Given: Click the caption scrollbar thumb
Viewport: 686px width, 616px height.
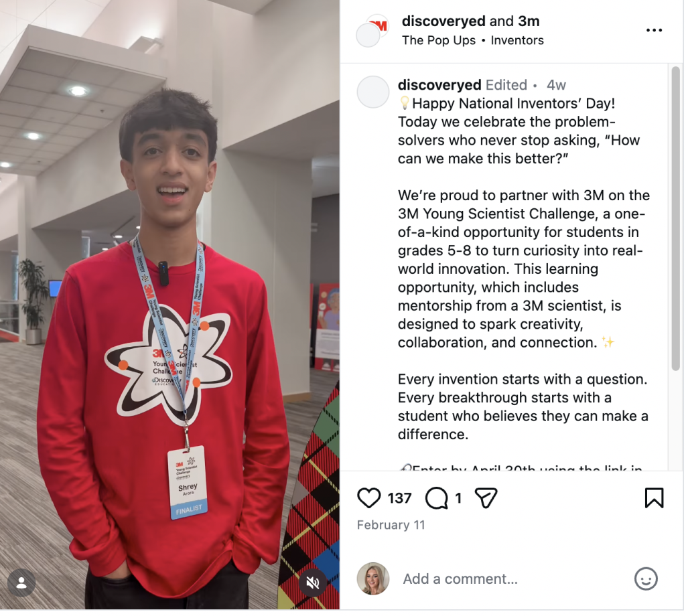Looking at the screenshot, I should tap(675, 218).
